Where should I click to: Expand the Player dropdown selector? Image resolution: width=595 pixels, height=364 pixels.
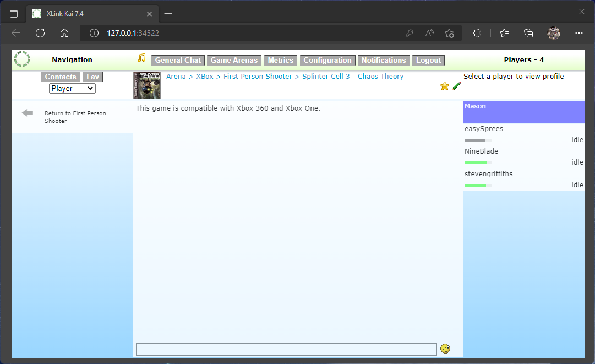point(72,88)
